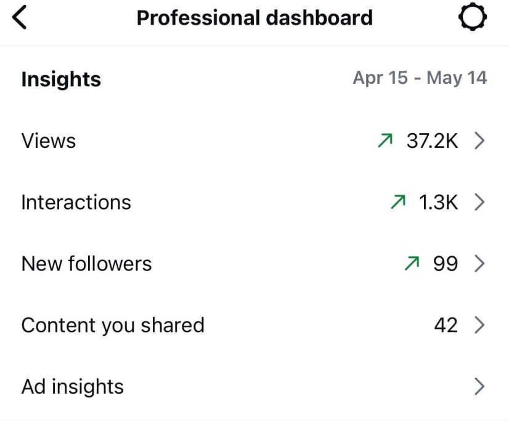Viewport: 509px width, 430px height.
Task: Open the Ad insights label
Action: [x=73, y=387]
